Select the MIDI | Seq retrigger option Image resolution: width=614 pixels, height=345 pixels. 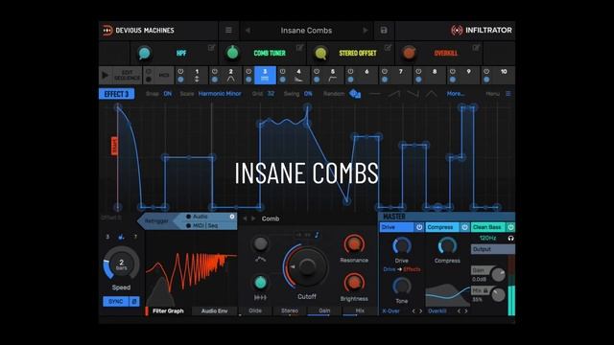click(201, 226)
